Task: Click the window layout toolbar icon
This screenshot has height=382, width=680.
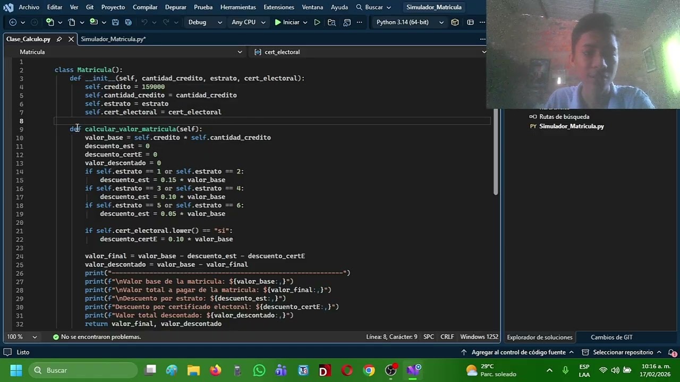Action: (470, 22)
